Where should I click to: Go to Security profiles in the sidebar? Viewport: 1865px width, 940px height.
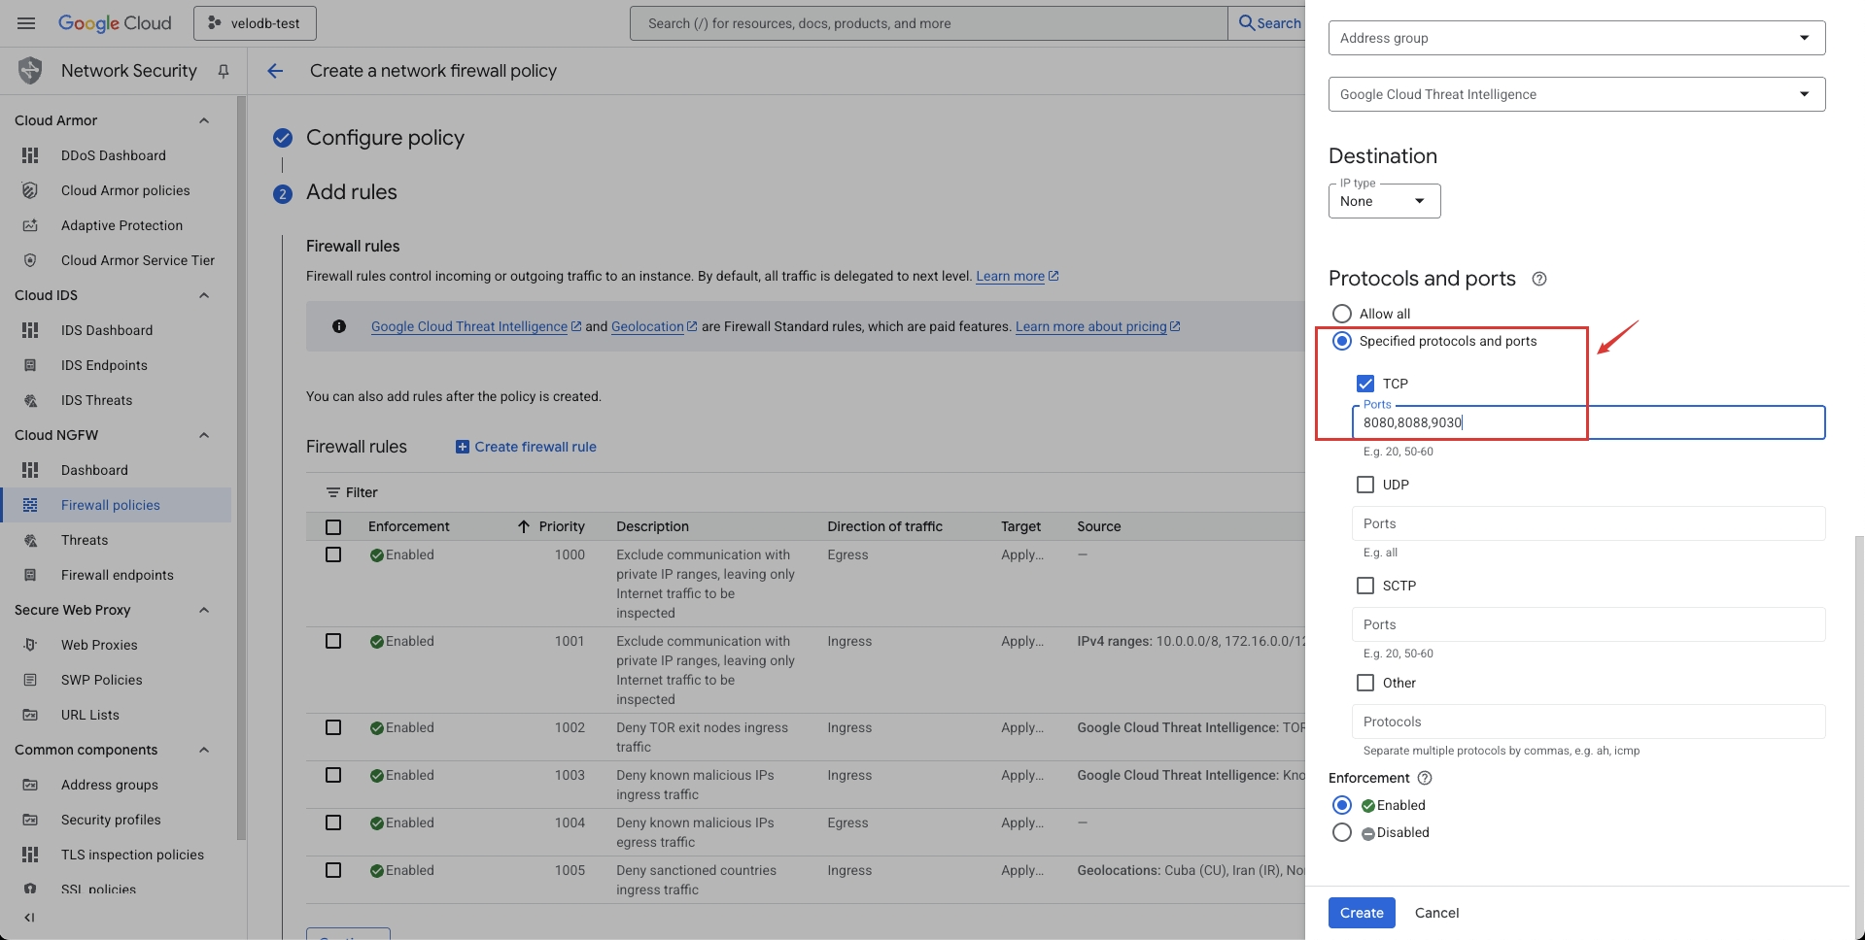click(x=111, y=820)
